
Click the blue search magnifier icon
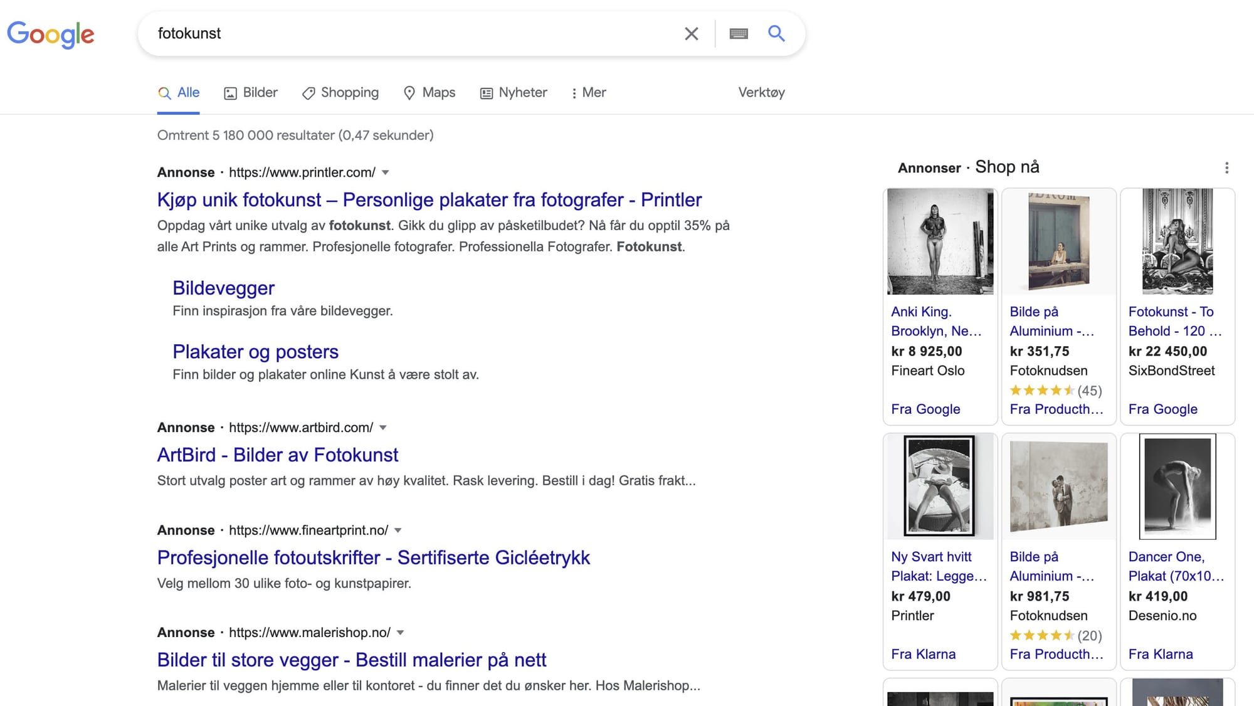(776, 33)
